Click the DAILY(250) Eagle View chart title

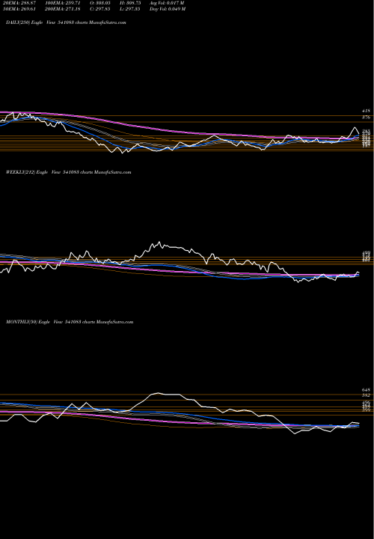point(66,22)
